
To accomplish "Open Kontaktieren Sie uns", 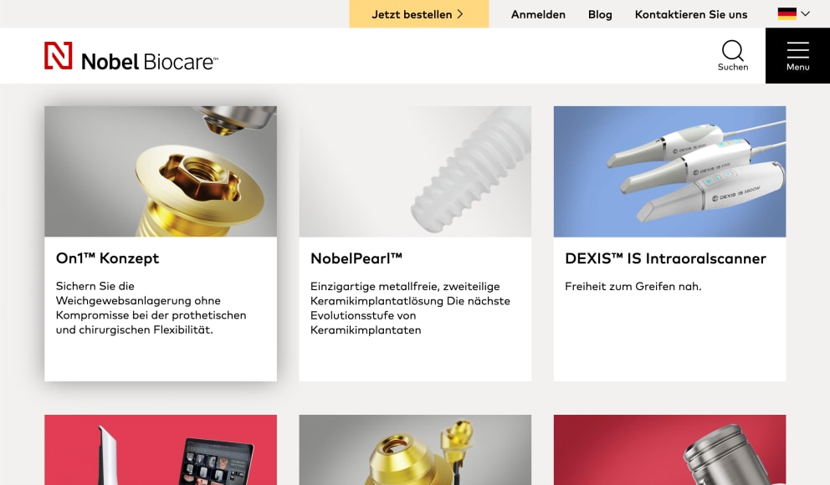I will (x=691, y=14).
